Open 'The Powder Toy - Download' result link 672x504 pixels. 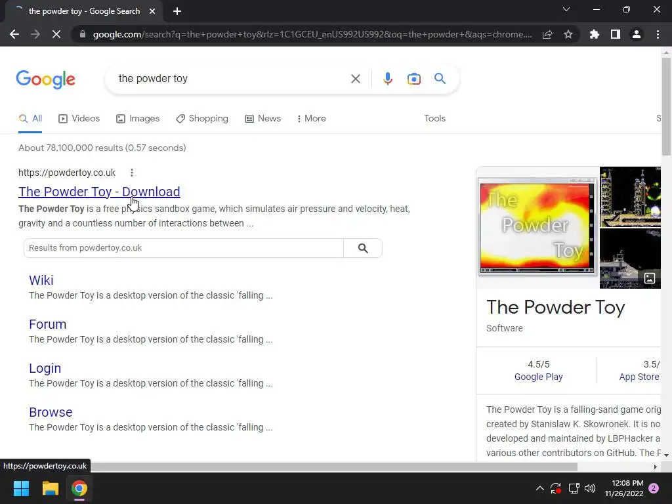point(100,192)
